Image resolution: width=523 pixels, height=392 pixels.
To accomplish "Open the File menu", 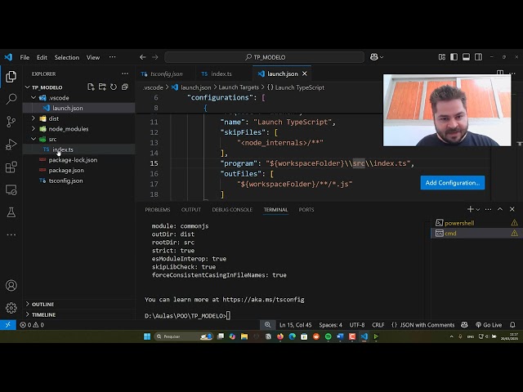I will pyautogui.click(x=25, y=57).
